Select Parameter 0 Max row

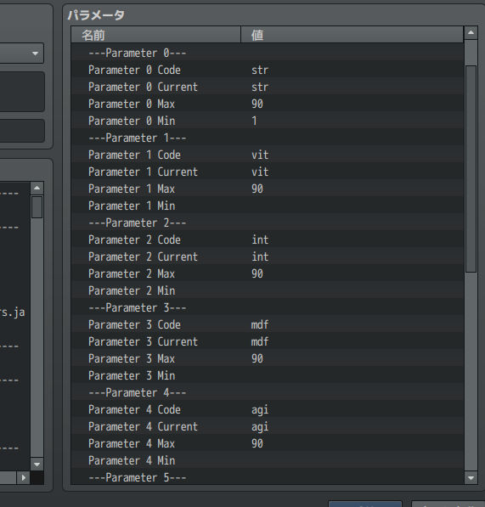(268, 104)
